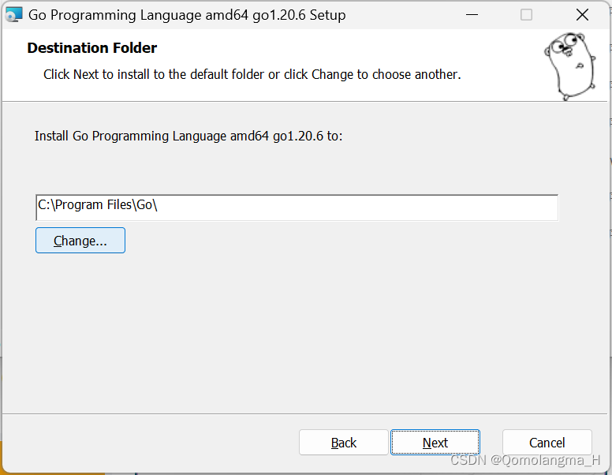Proceed with the Next button
Screen dimensions: 612x475
click(x=435, y=443)
